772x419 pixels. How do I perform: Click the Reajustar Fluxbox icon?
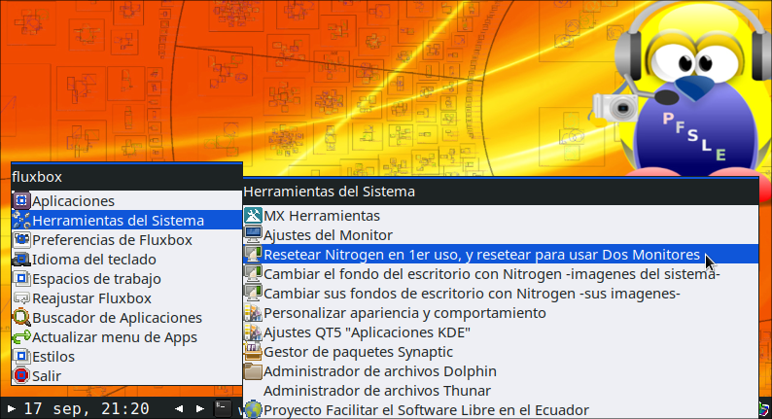click(21, 298)
